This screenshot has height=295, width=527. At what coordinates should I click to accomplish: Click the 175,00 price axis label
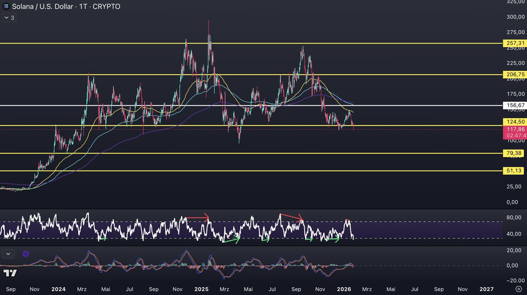515,94
